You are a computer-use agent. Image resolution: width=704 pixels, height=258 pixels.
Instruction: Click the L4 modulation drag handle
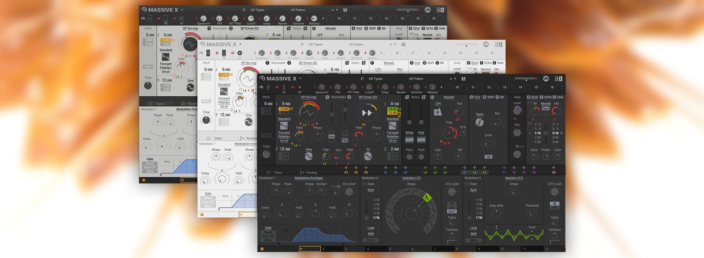pyautogui.click(x=425, y=168)
